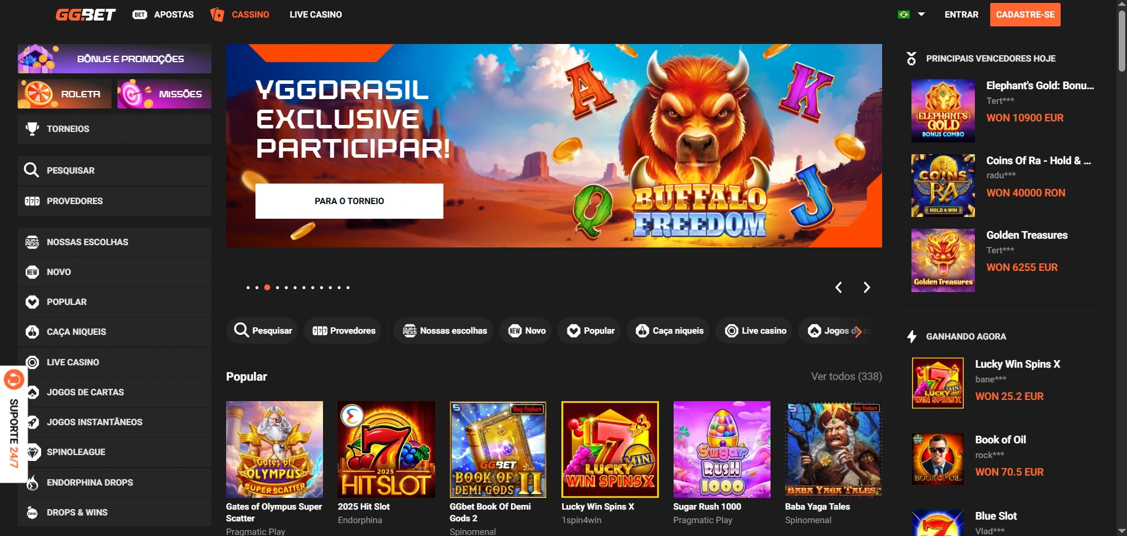Go to previous banner slide
1127x536 pixels.
coord(839,287)
